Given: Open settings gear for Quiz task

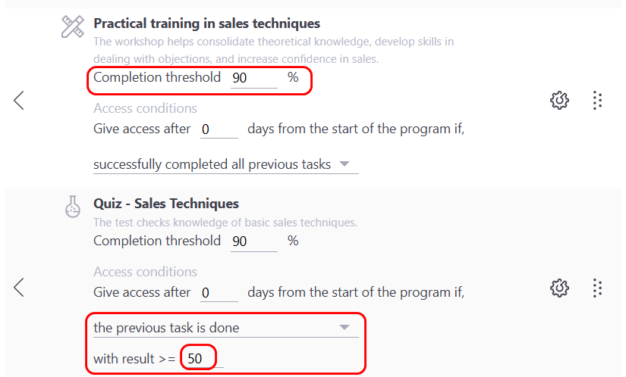Looking at the screenshot, I should (559, 288).
